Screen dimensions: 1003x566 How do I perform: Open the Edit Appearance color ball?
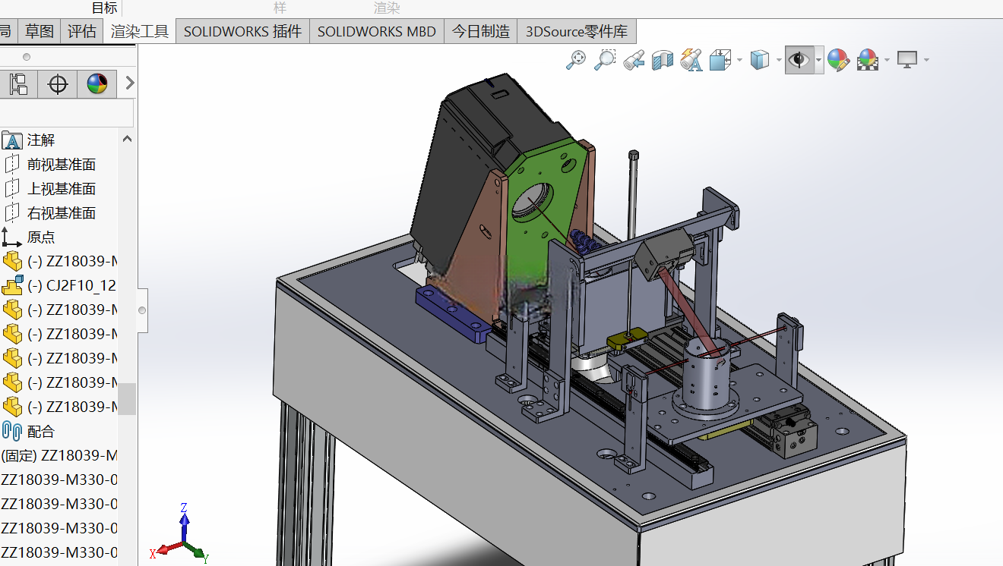point(838,59)
